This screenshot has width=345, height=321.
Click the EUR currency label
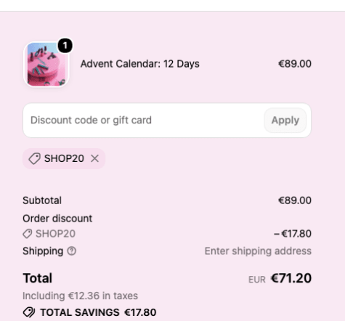point(257,280)
